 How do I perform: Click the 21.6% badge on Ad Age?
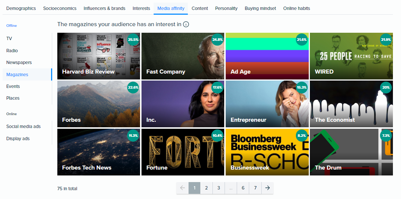coord(301,40)
